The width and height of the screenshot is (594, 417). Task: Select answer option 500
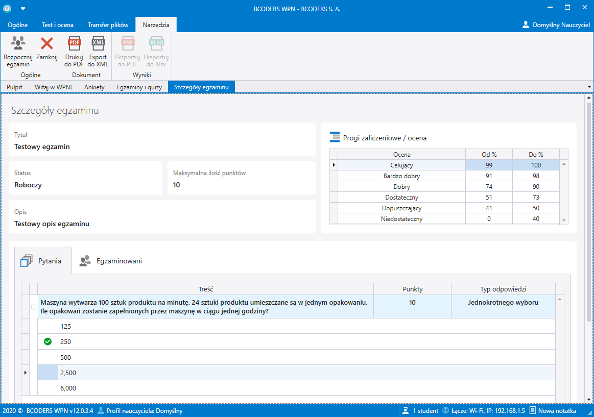[306, 357]
